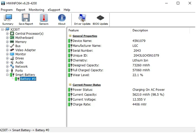Maximize the HWiNFO64 window
This screenshot has width=196, height=133.
pyautogui.click(x=178, y=3)
